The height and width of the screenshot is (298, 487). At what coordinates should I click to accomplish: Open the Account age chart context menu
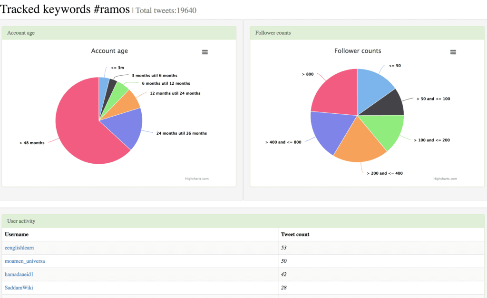205,52
